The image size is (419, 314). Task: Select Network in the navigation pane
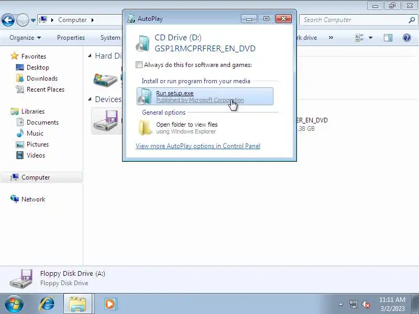(x=33, y=199)
